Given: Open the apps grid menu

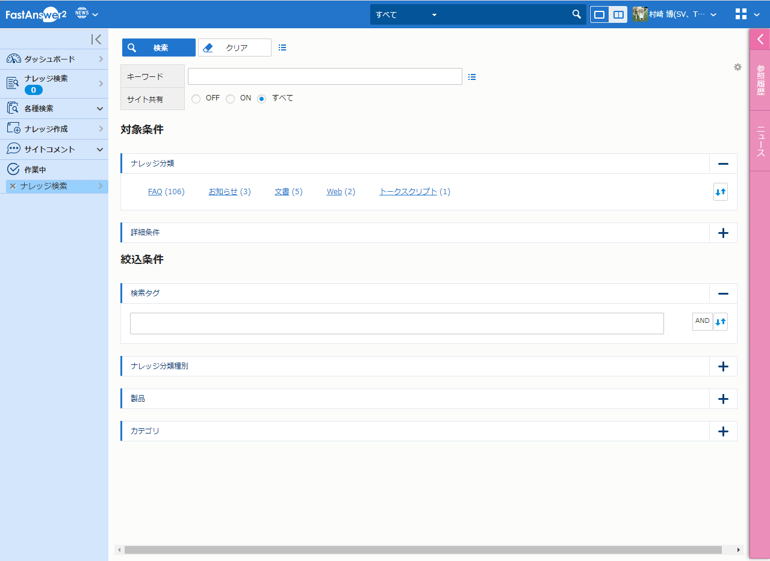Looking at the screenshot, I should click(741, 14).
